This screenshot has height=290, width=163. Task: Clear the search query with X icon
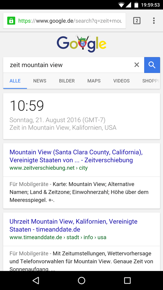tap(137, 65)
